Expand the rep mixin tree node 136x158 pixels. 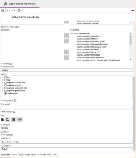pos(3,80)
